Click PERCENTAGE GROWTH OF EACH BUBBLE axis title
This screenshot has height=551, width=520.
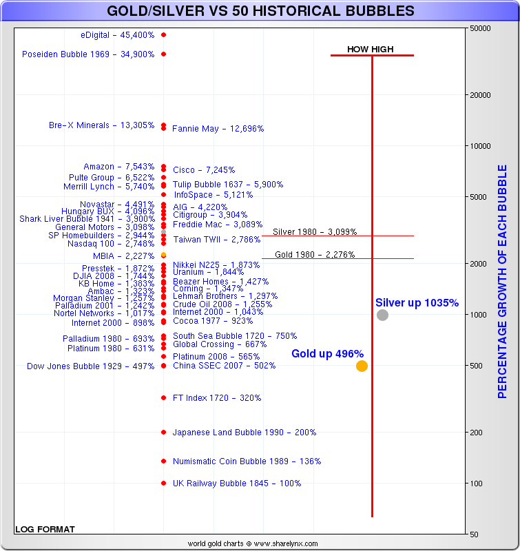click(x=502, y=282)
